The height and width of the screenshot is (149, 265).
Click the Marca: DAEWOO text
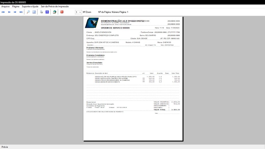(x=164, y=42)
